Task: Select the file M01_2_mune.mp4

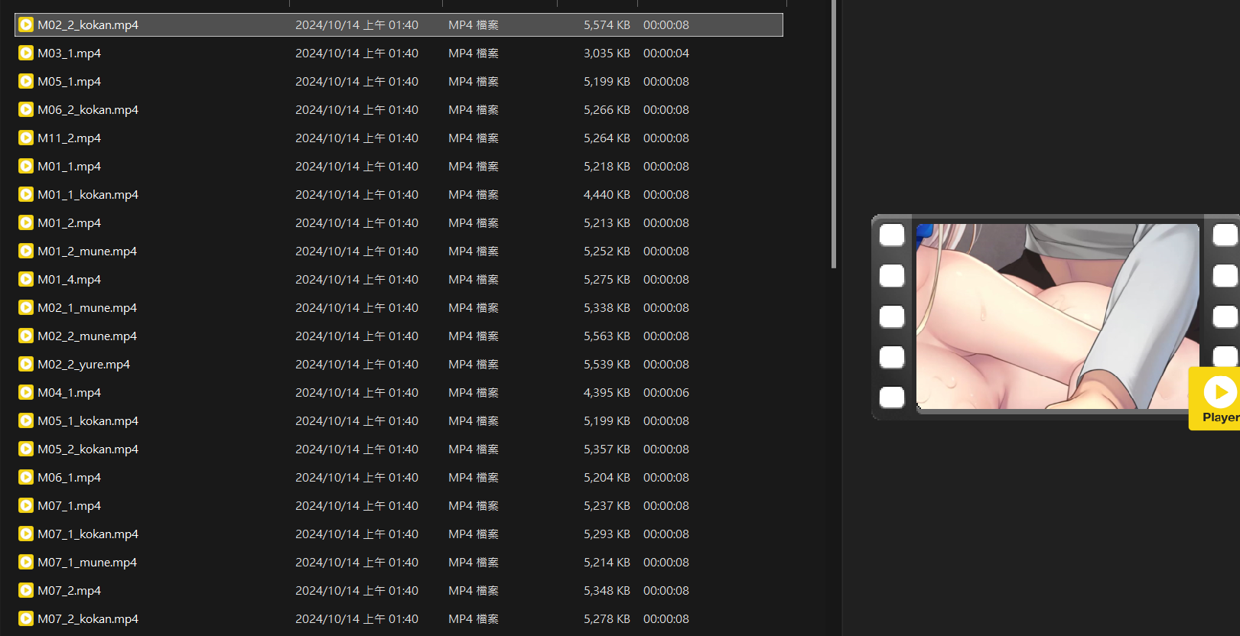Action: [x=87, y=251]
